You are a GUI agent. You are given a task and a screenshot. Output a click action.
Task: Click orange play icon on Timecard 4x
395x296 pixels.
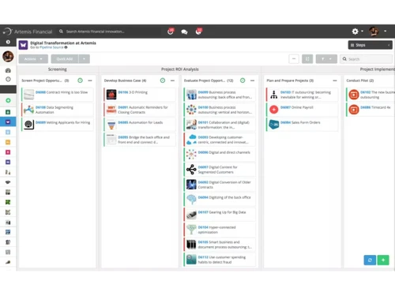(x=354, y=110)
